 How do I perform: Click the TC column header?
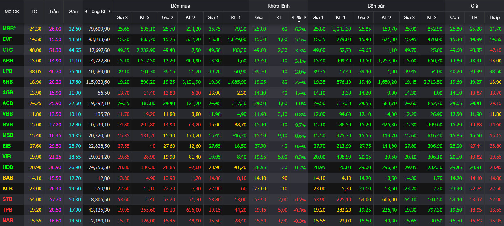pyautogui.click(x=34, y=12)
